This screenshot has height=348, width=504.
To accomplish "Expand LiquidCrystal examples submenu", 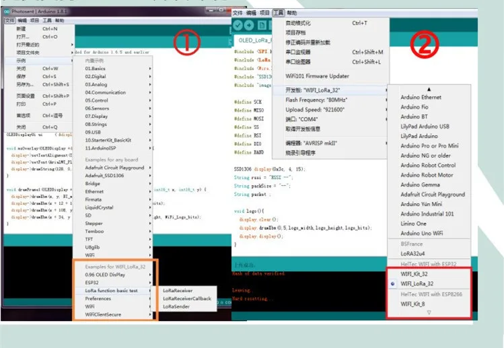I will [x=113, y=207].
